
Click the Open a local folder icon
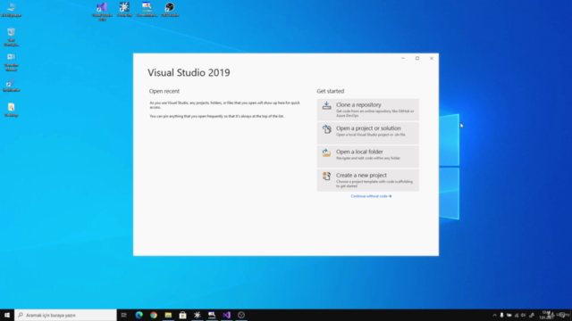coord(326,152)
